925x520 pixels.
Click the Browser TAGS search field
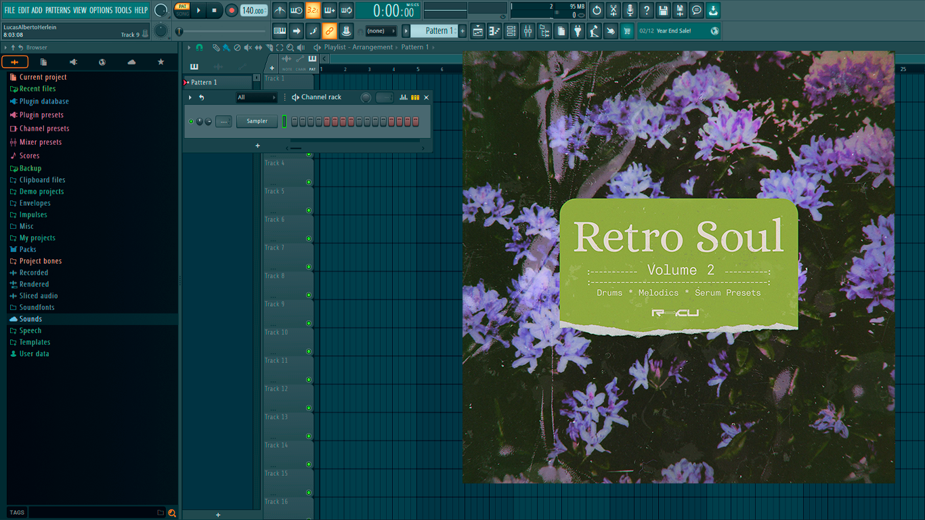(97, 513)
